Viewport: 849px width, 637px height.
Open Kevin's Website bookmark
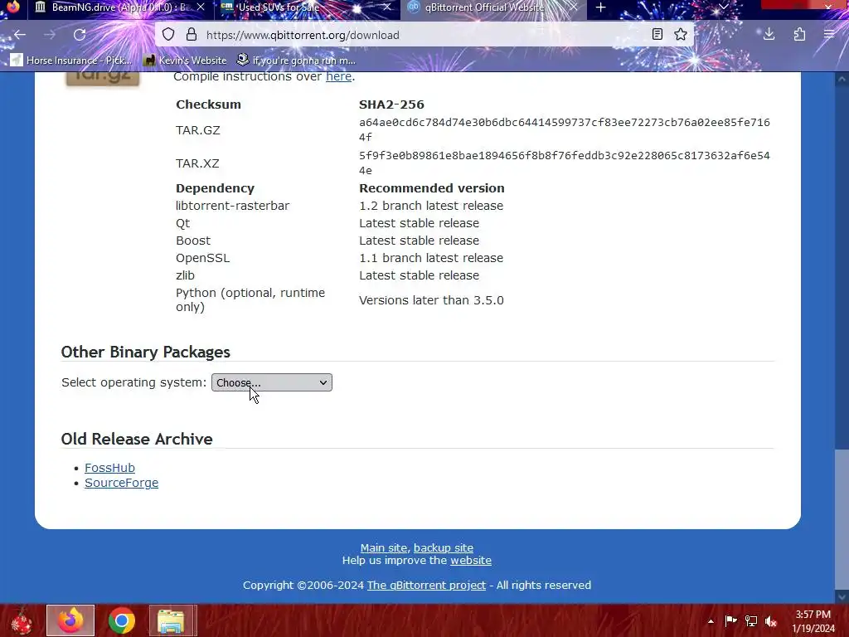pyautogui.click(x=185, y=60)
